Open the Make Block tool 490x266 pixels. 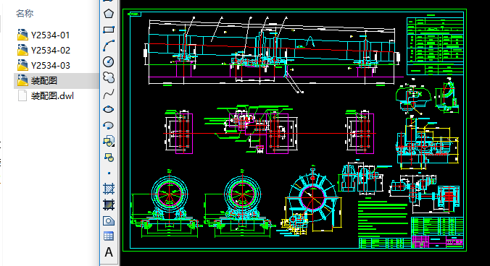click(109, 157)
